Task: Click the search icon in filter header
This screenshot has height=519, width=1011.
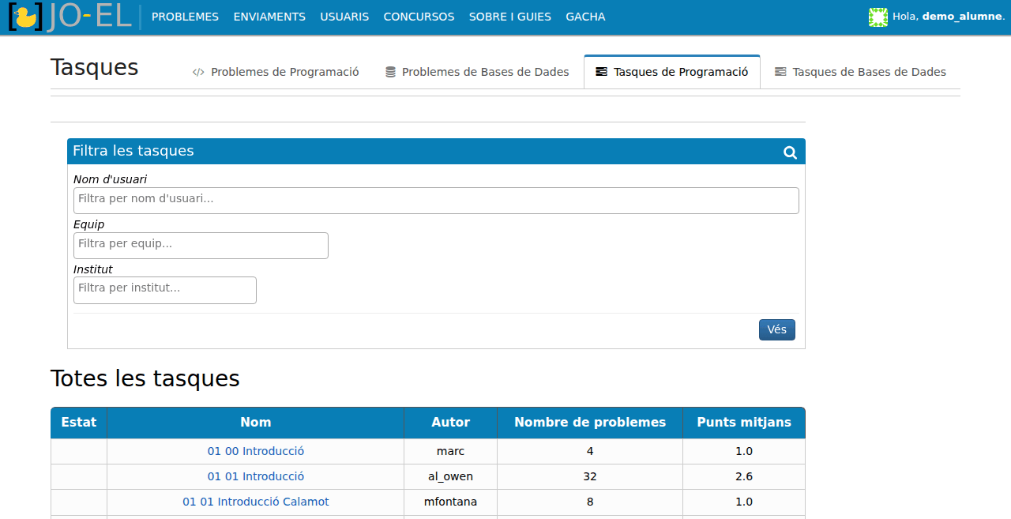Action: pyautogui.click(x=790, y=152)
